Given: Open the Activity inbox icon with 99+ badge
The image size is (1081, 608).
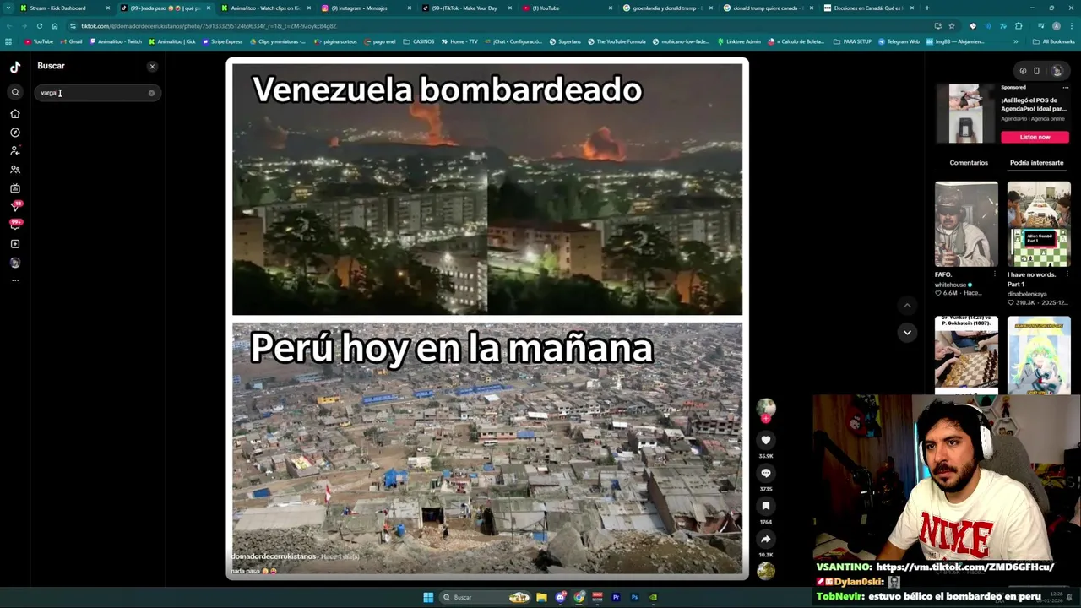Looking at the screenshot, I should click(x=15, y=225).
